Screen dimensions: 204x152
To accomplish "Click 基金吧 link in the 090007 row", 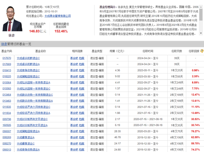I will tap(74, 131).
